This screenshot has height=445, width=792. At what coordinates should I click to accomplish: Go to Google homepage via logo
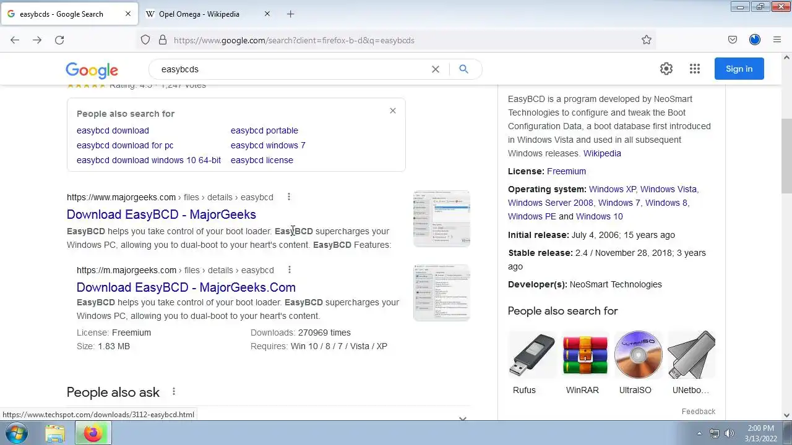pos(92,70)
